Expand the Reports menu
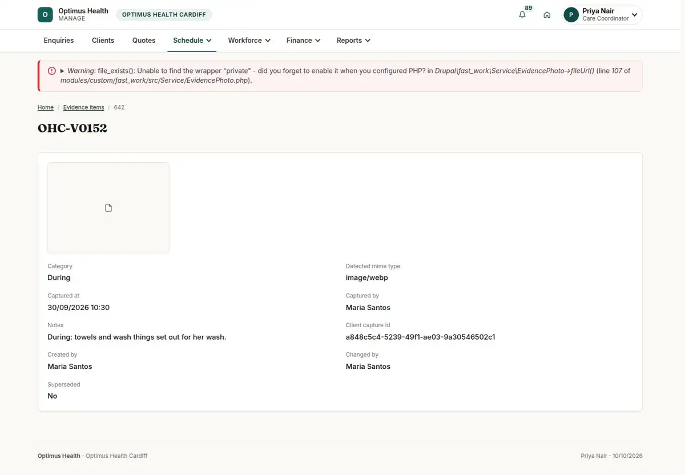The width and height of the screenshot is (685, 475). pyautogui.click(x=353, y=41)
